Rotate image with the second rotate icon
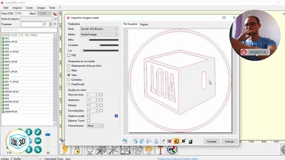This screenshot has width=285, height=160. (142, 141)
